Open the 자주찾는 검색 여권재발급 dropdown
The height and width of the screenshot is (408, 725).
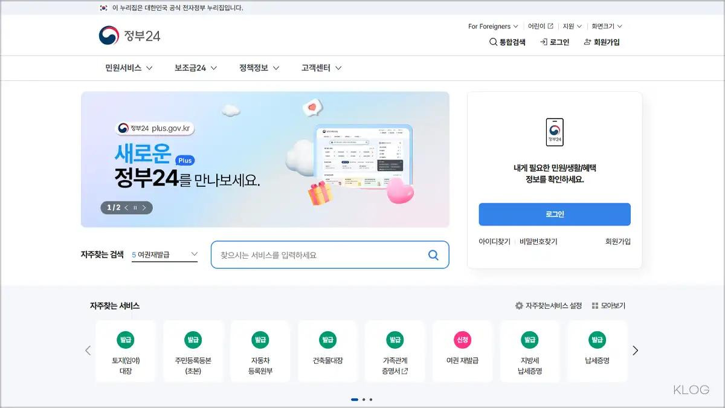[x=165, y=254]
